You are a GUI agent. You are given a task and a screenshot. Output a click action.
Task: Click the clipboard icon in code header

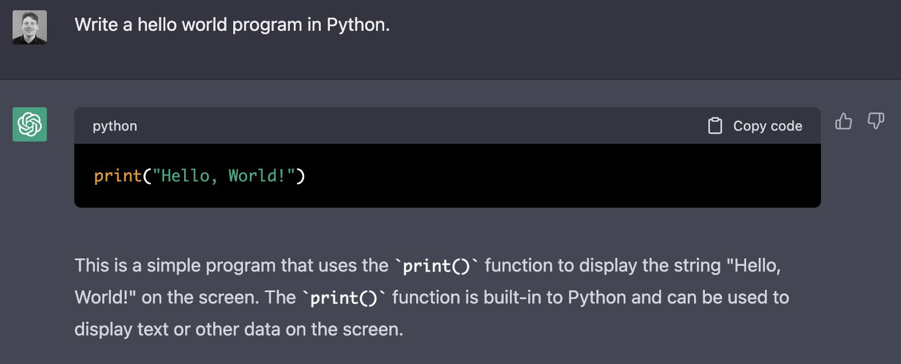coord(715,126)
